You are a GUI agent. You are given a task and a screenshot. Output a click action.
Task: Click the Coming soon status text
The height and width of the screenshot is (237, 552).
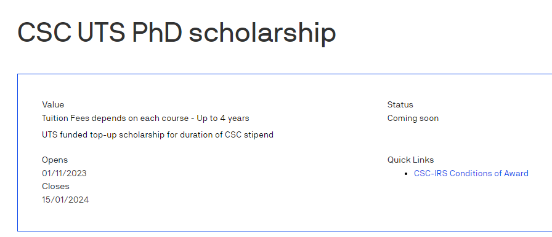tap(413, 118)
